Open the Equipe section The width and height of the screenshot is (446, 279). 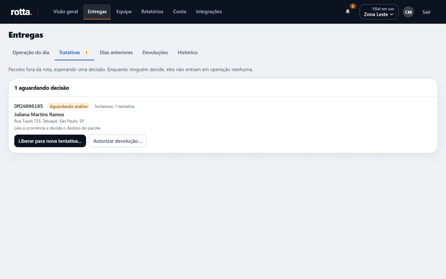point(124,12)
